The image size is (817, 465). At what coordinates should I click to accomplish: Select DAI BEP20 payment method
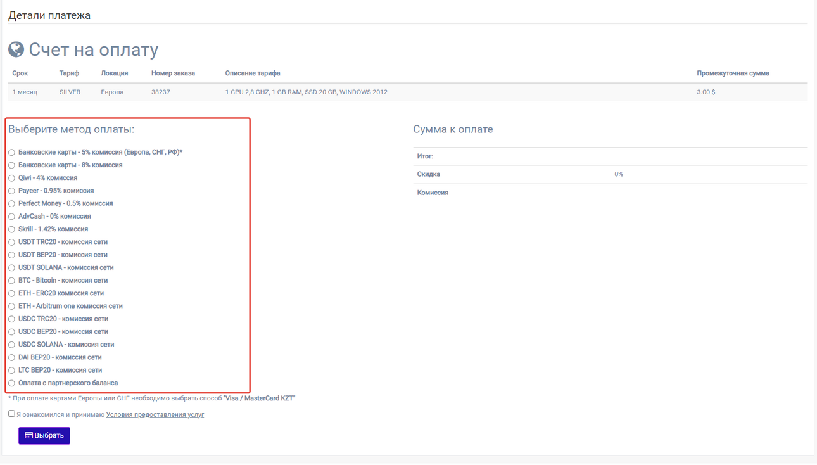(x=11, y=358)
